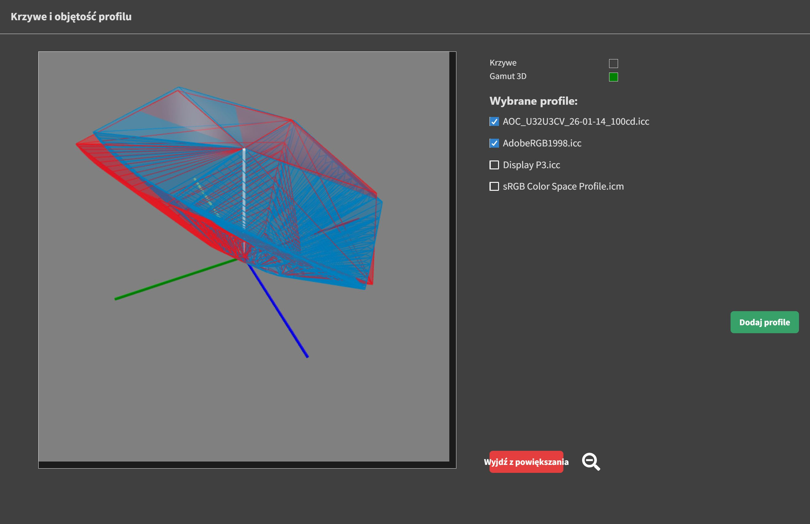Click the Display P3.icc profile name

[531, 165]
